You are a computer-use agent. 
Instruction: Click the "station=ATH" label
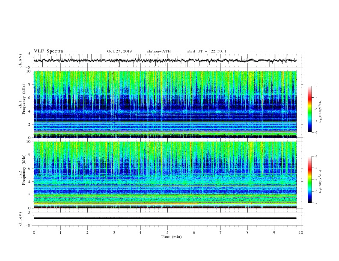click(x=159, y=51)
